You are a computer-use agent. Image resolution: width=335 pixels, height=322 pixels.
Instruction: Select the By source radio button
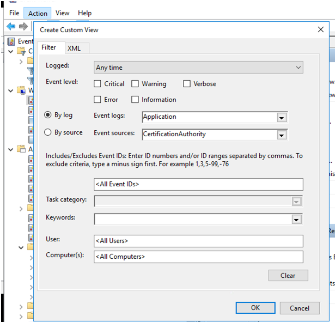pos(48,132)
